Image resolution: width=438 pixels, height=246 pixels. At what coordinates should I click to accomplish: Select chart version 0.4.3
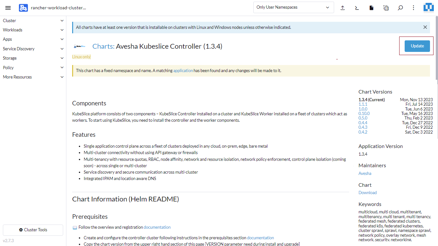363,127
